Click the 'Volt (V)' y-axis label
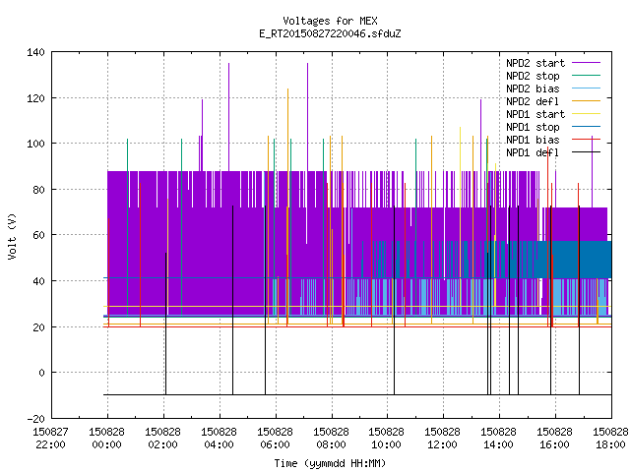630x472 pixels. point(12,236)
